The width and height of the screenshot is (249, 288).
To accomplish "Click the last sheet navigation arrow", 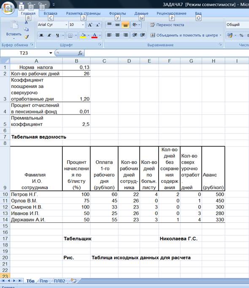I will click(19, 281).
